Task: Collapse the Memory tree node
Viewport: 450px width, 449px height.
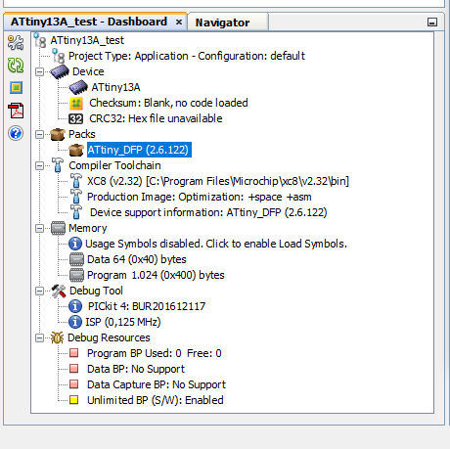Action: click(x=39, y=228)
